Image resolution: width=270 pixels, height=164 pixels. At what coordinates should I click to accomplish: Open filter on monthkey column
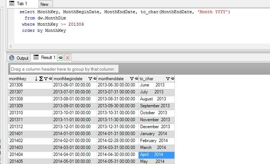pos(46,79)
